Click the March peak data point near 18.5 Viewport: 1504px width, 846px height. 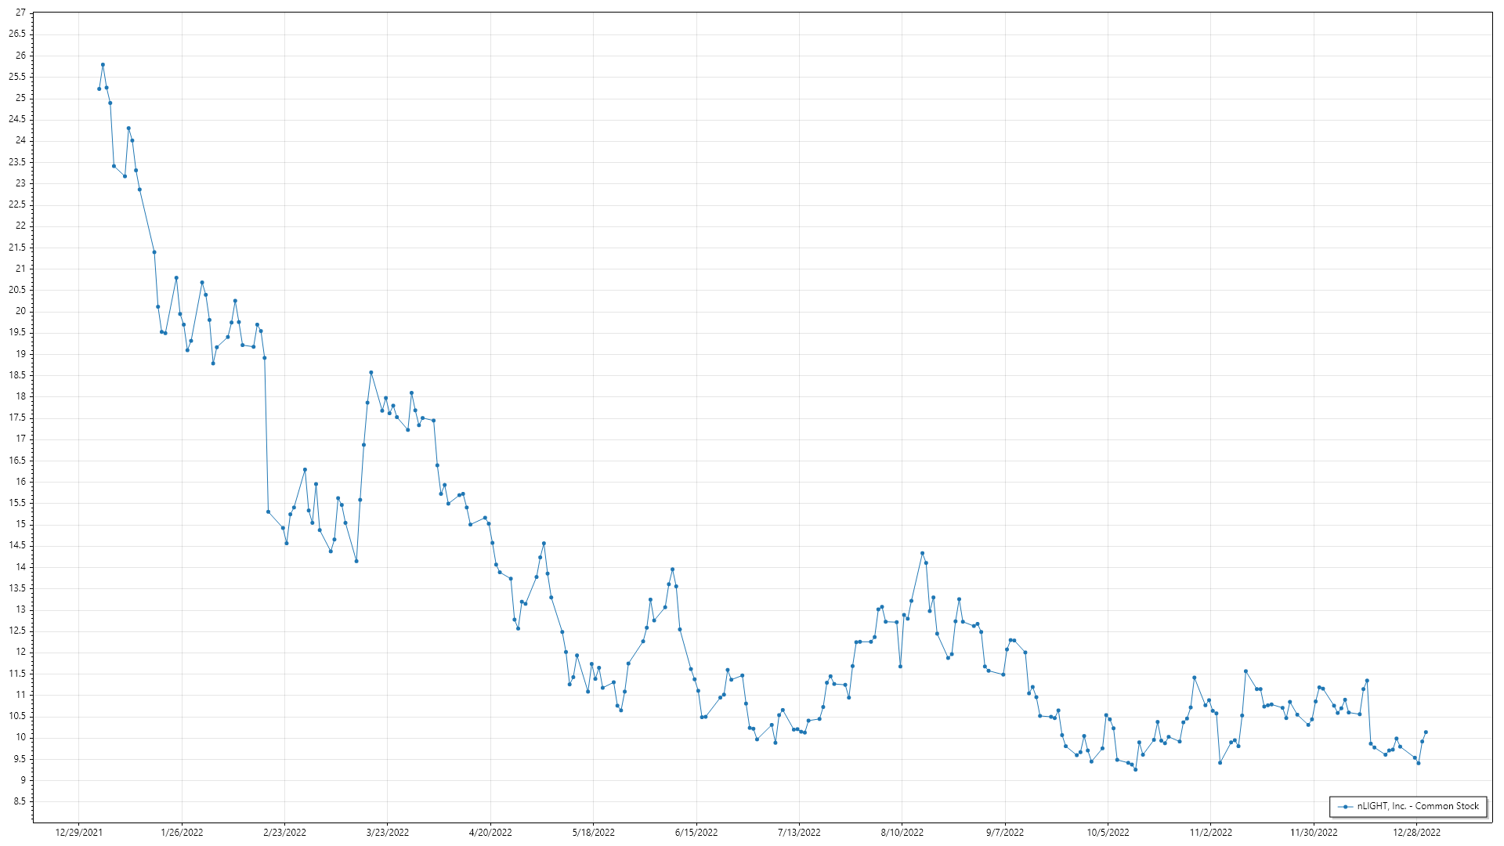[x=371, y=373]
